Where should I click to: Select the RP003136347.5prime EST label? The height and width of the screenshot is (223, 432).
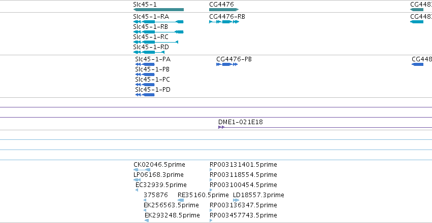click(x=243, y=205)
